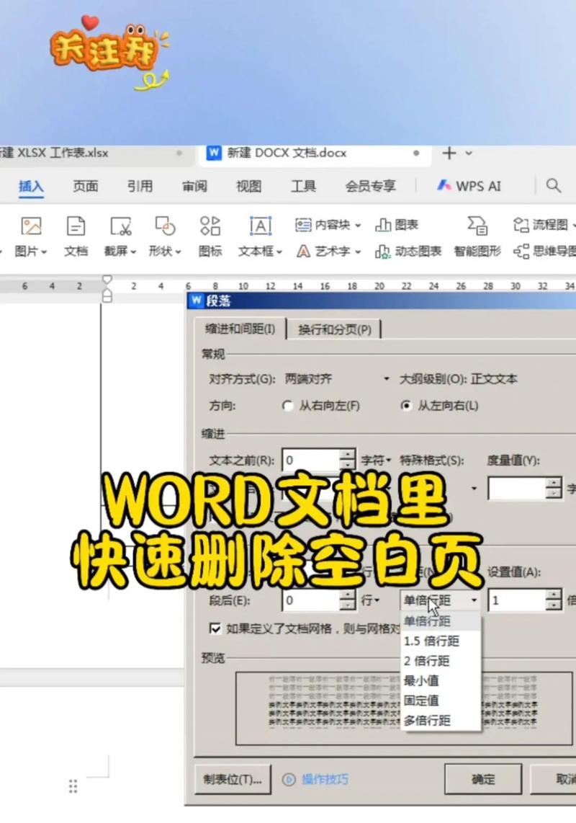Open WPS AI assistant

(x=469, y=186)
